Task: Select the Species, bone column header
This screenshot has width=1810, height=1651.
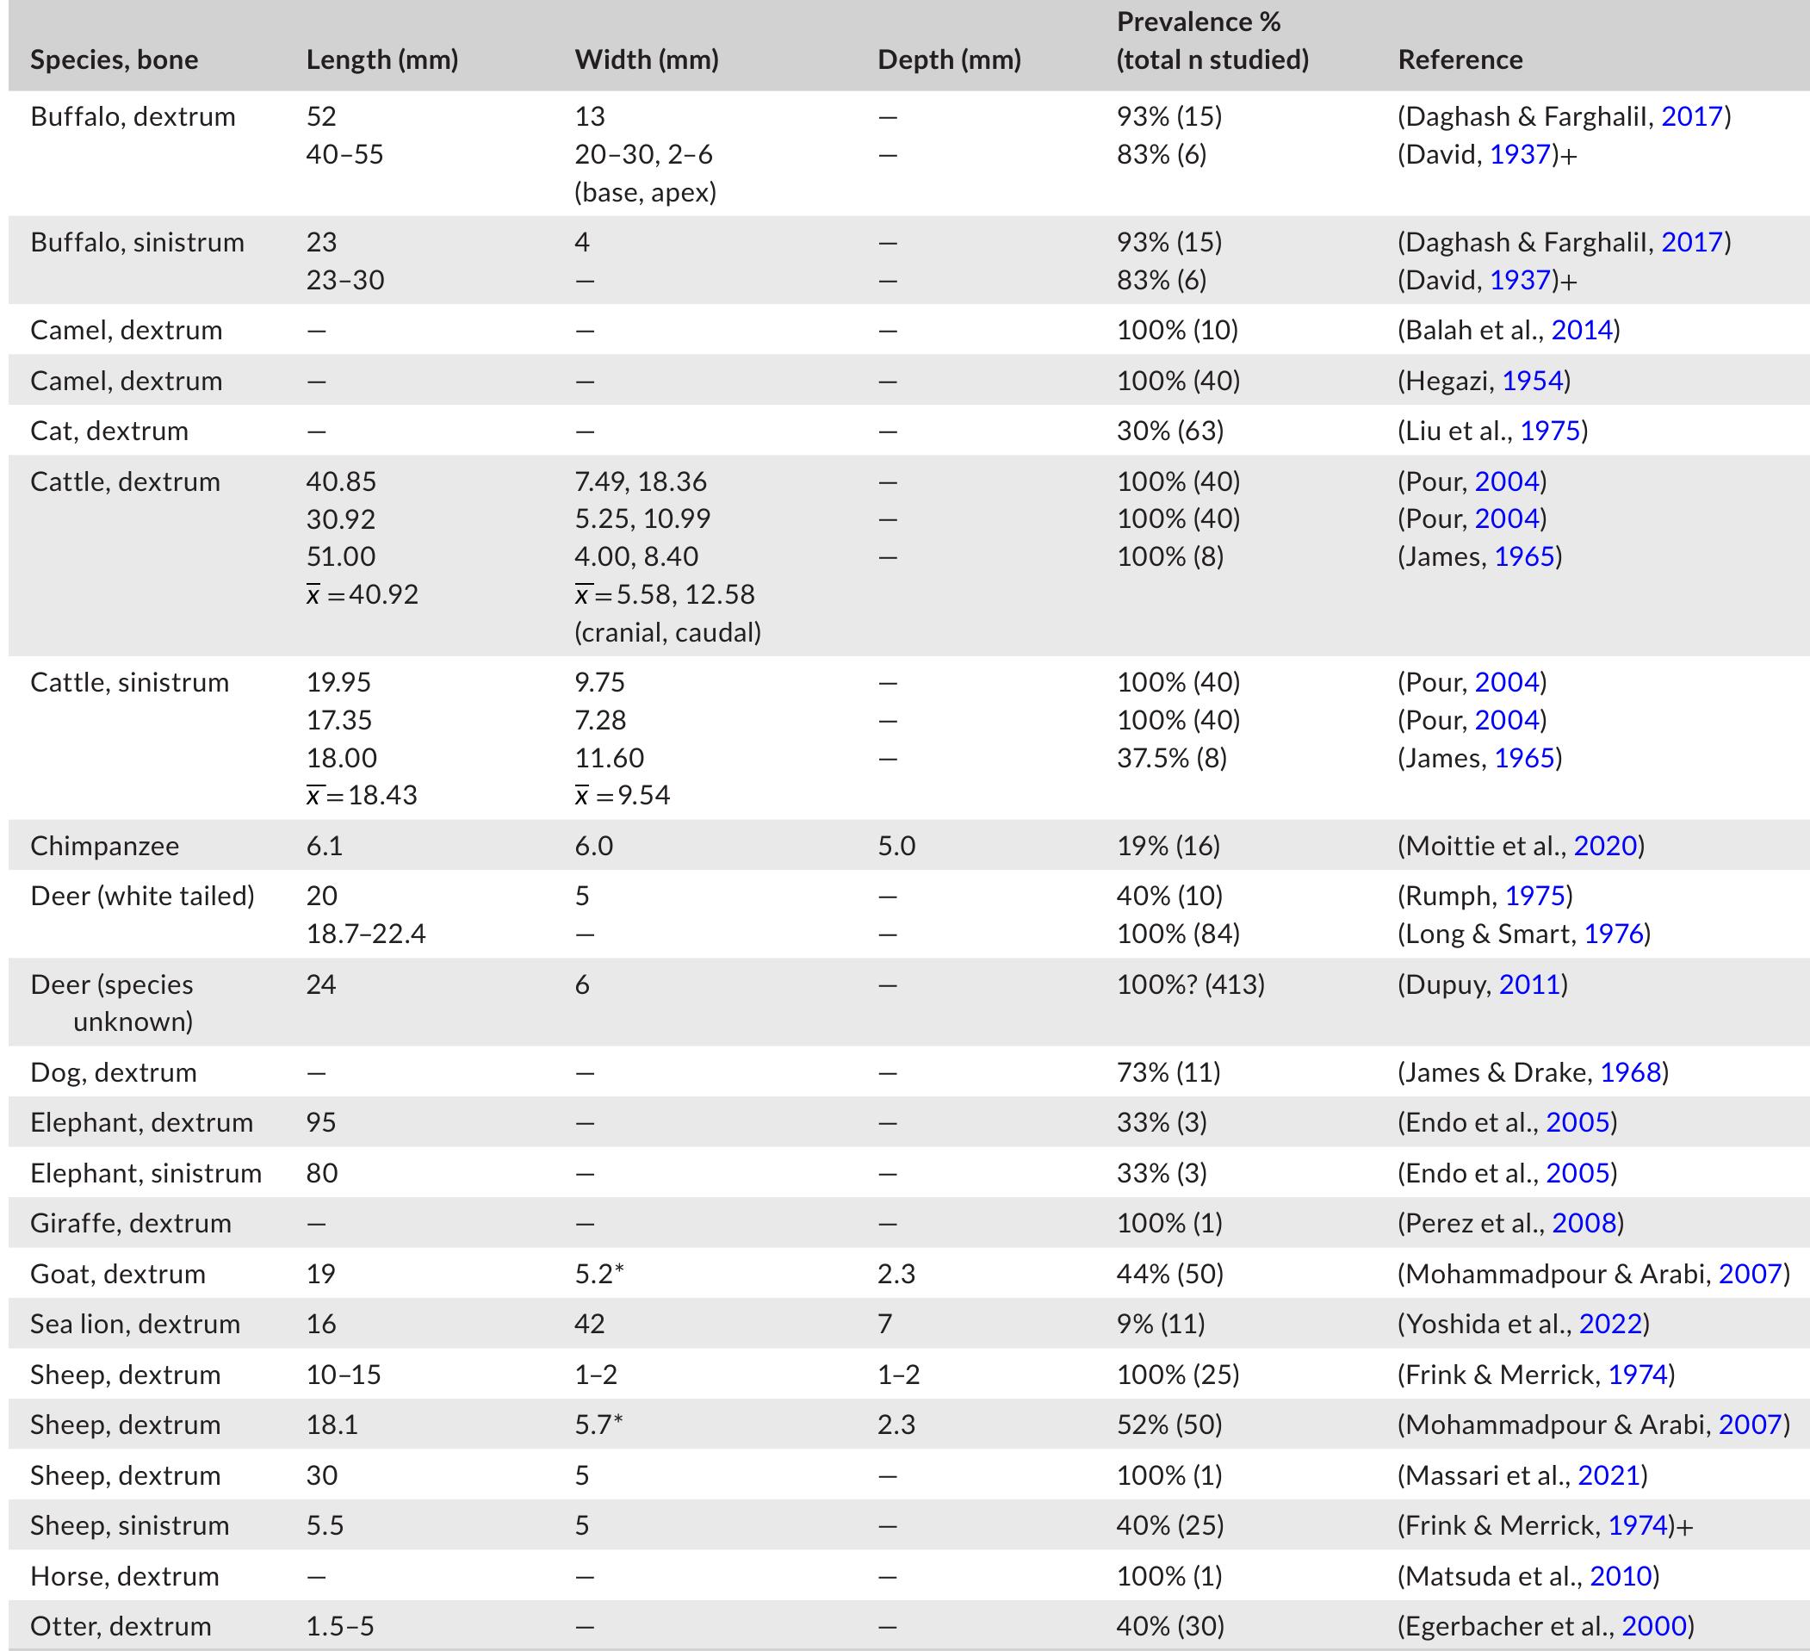Action: [114, 60]
